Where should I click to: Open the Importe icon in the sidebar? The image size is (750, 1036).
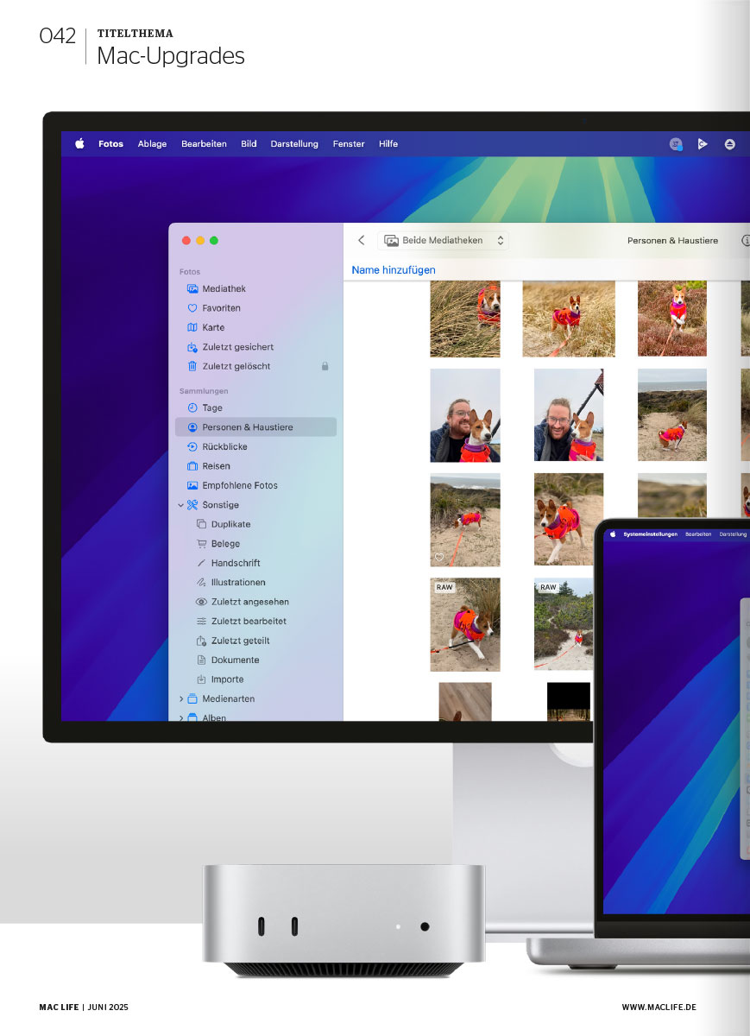[x=201, y=679]
